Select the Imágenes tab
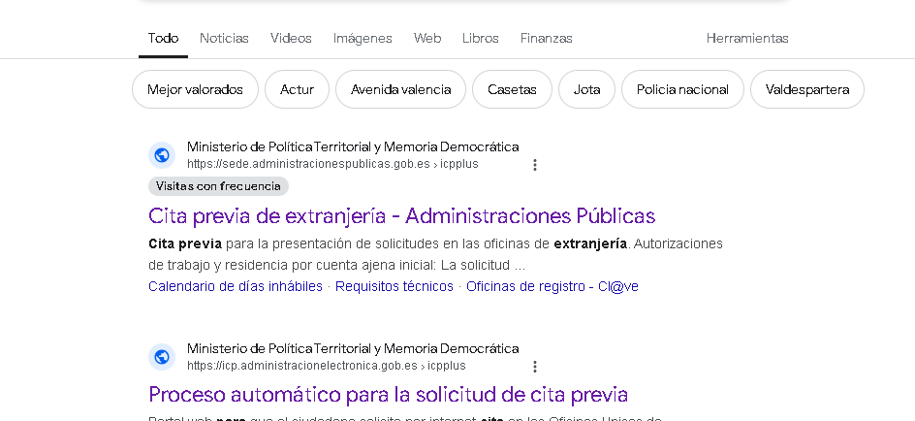This screenshot has width=915, height=421. point(363,39)
